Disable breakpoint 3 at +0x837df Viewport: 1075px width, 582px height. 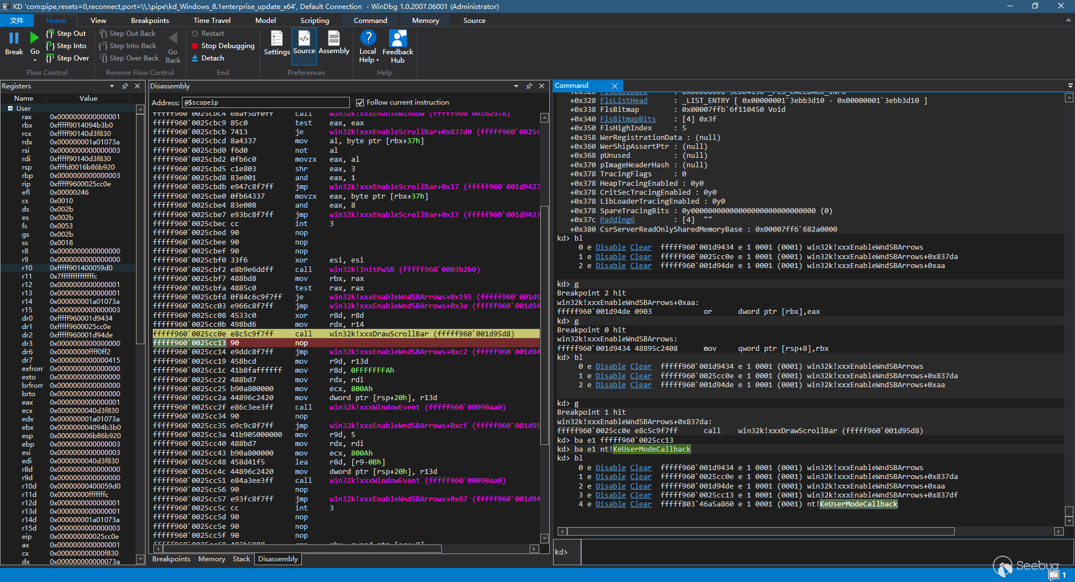[611, 495]
